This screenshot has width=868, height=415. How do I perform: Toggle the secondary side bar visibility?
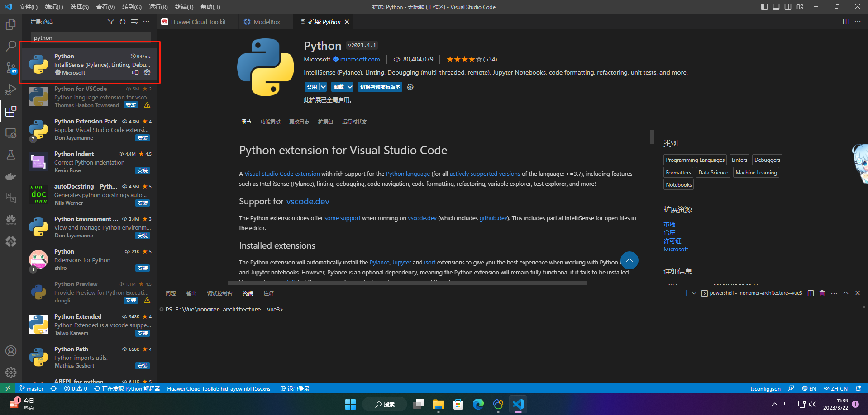pos(788,7)
